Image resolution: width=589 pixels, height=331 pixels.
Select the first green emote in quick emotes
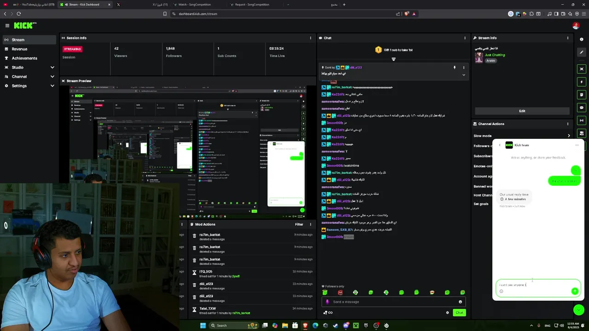[325, 292]
